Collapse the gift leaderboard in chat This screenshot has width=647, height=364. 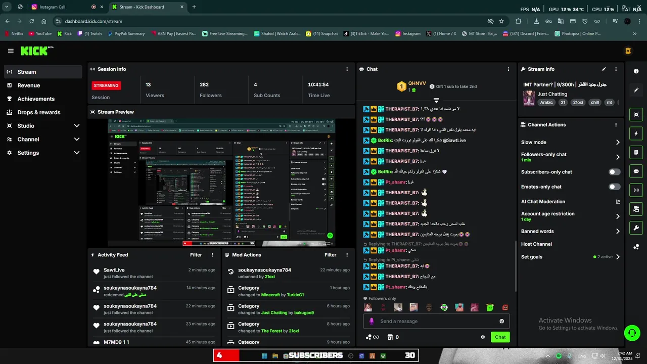point(436,100)
